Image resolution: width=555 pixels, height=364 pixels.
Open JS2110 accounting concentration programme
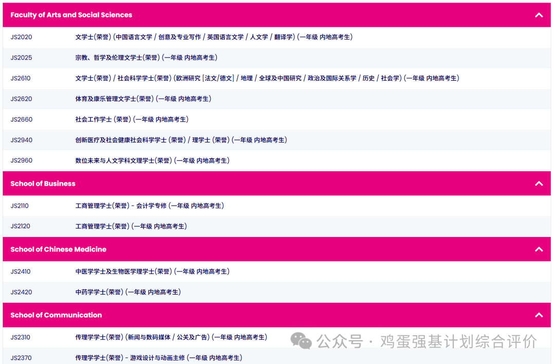[x=149, y=206]
